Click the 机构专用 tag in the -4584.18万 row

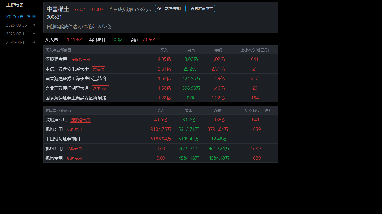(x=74, y=158)
